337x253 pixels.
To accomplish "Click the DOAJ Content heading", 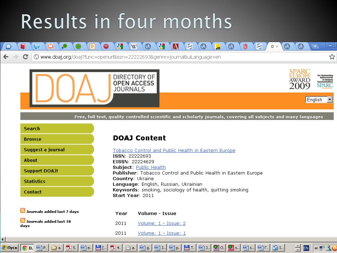I will 140,138.
